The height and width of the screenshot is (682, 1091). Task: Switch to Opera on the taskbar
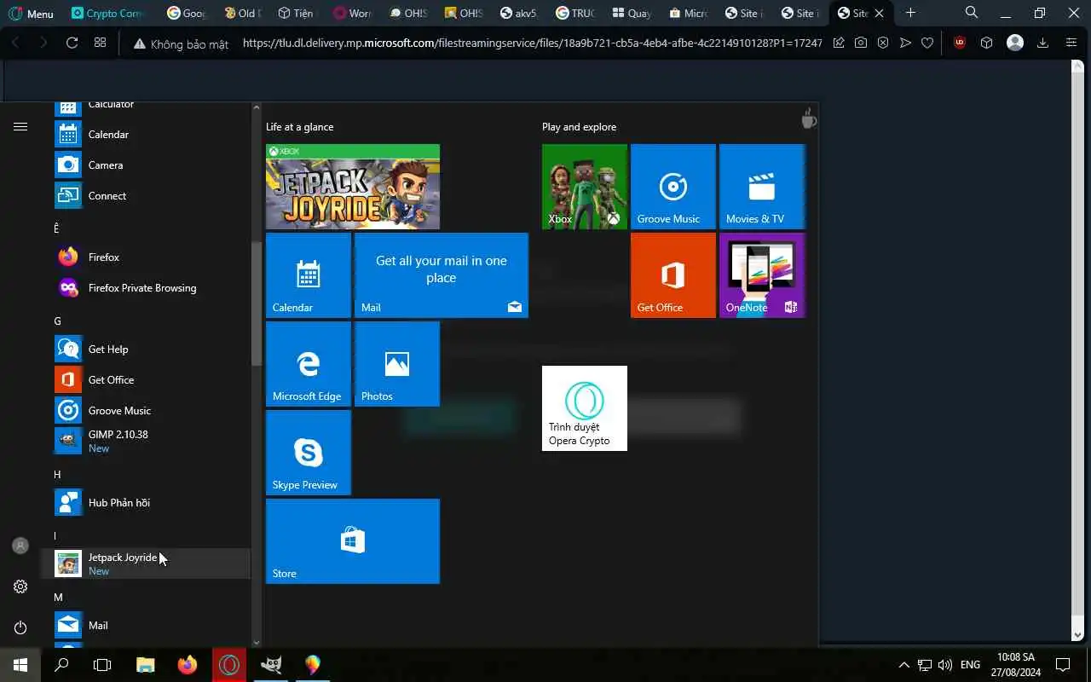229,665
